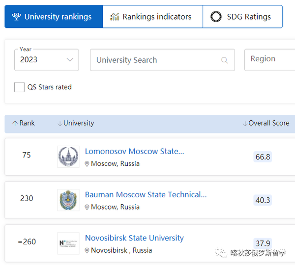Toggle the QS Stars rated checkbox
The height and width of the screenshot is (266, 295).
click(x=19, y=87)
